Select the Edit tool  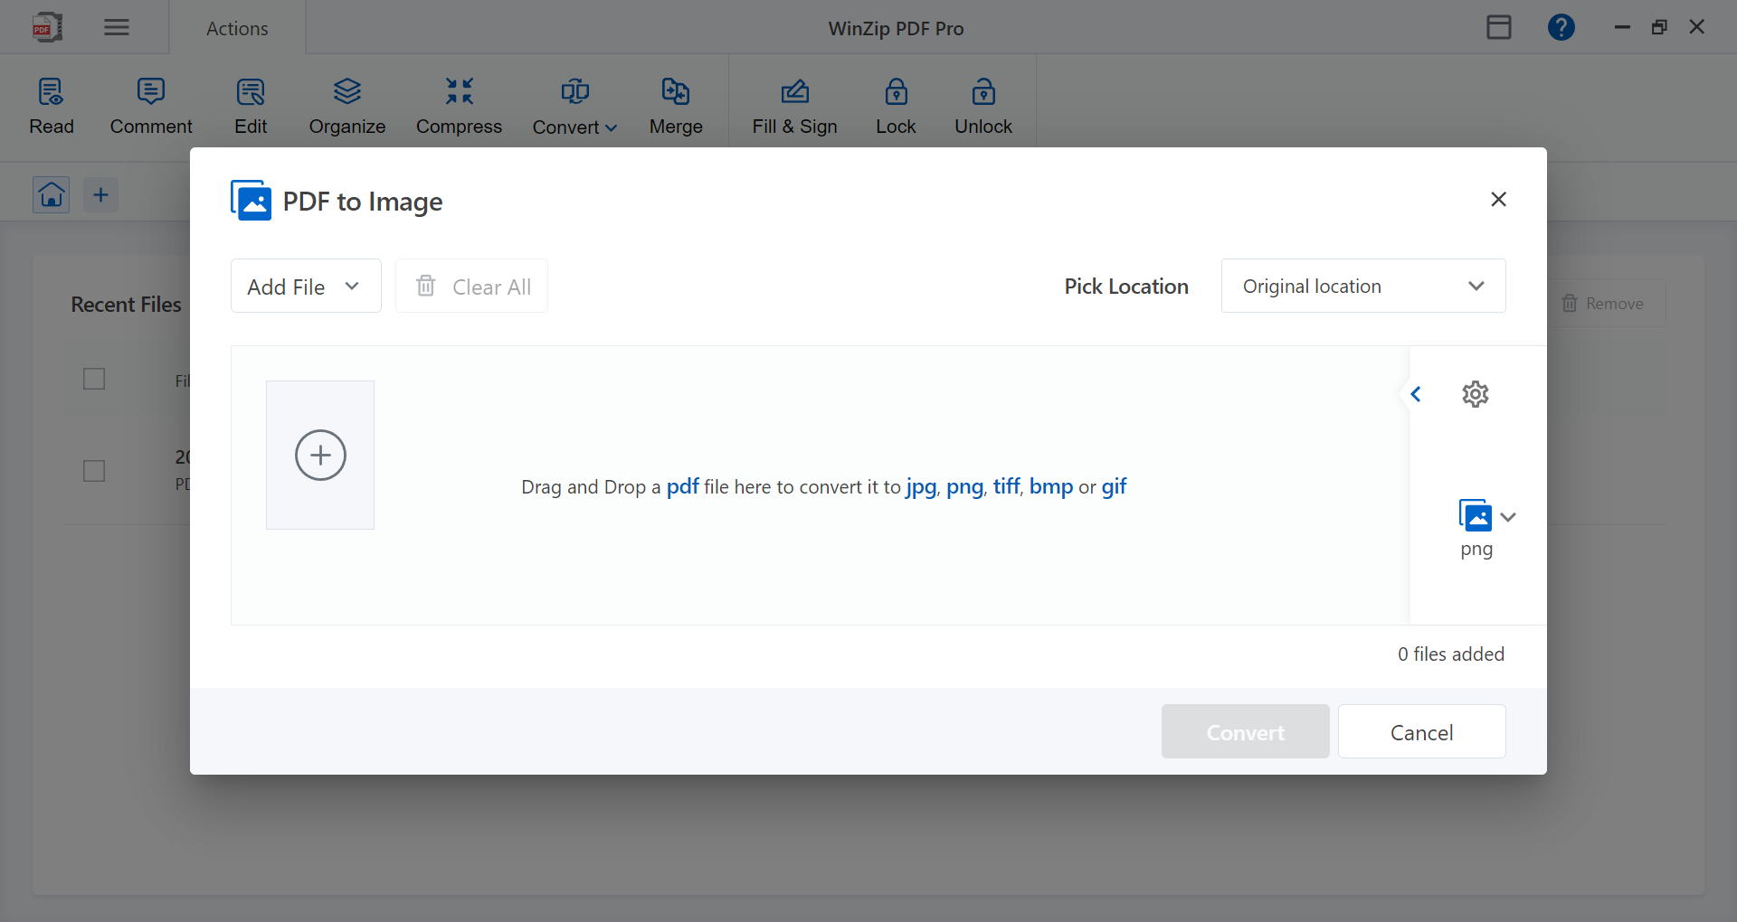[251, 104]
